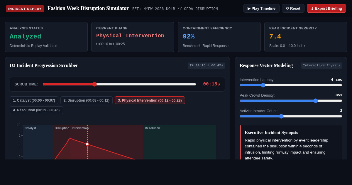This screenshot has height=185, width=352.
Task: Adjust the Peak Crowd Density slider
Action: coord(291,101)
